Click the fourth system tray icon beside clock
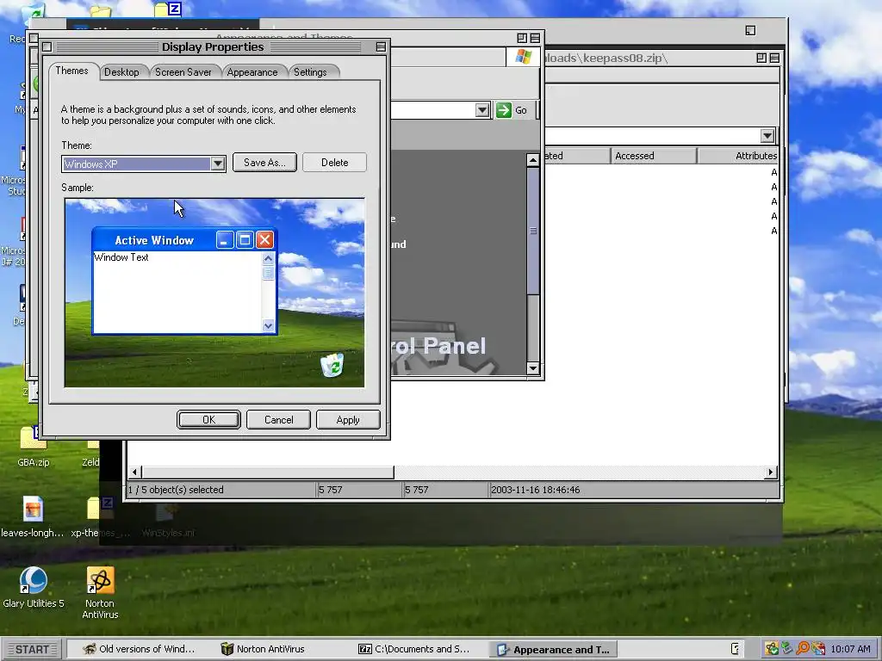The height and width of the screenshot is (661, 882). [x=818, y=649]
